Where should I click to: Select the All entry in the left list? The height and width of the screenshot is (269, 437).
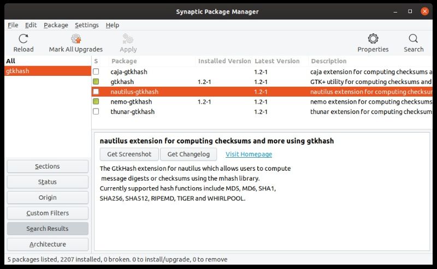[x=10, y=61]
